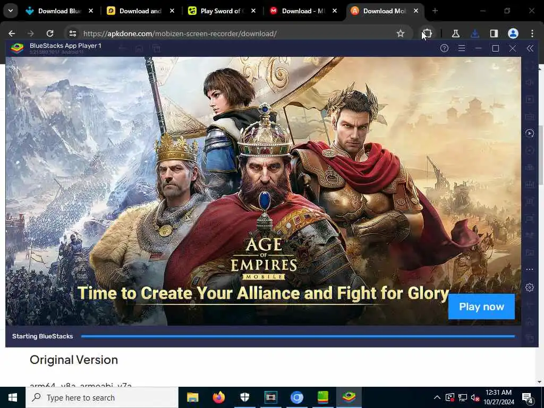The image size is (544, 408).
Task: Close the Download Blue tab
Action: coord(90,11)
